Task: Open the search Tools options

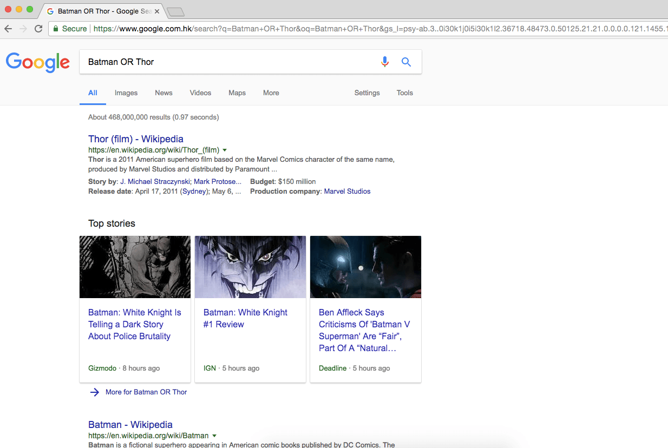Action: 405,93
